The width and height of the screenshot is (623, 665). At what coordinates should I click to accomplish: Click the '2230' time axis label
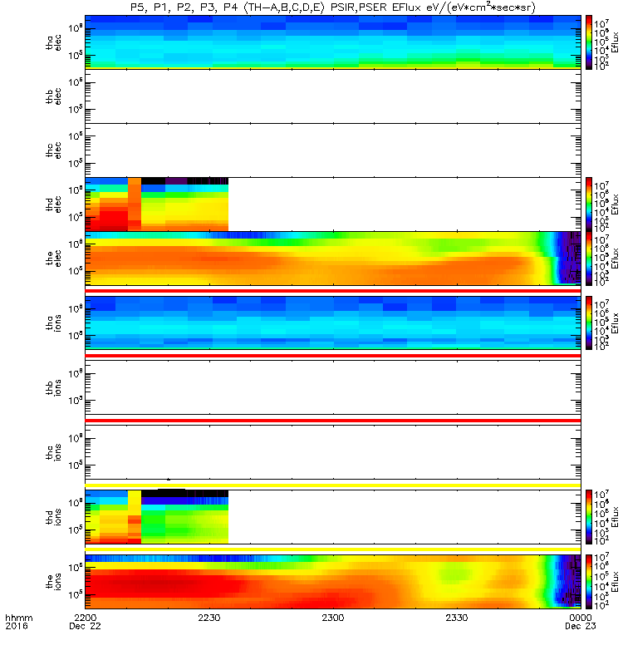(x=209, y=618)
